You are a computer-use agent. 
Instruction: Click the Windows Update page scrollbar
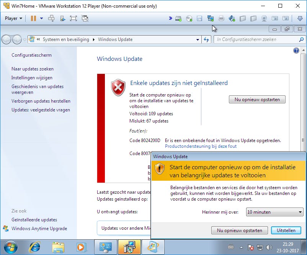303,102
